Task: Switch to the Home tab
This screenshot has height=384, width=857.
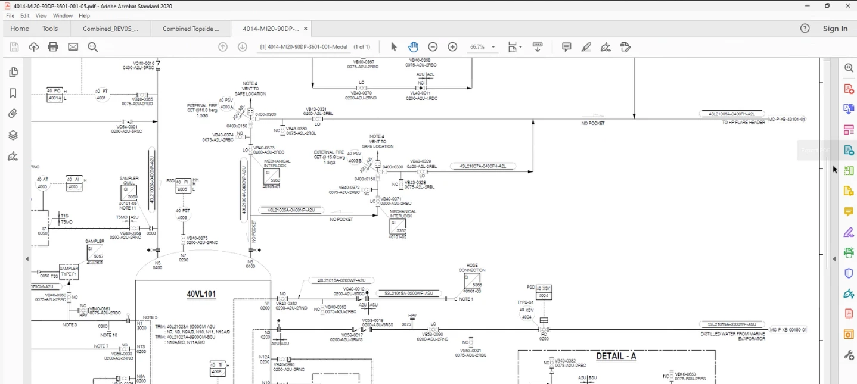Action: tap(20, 29)
